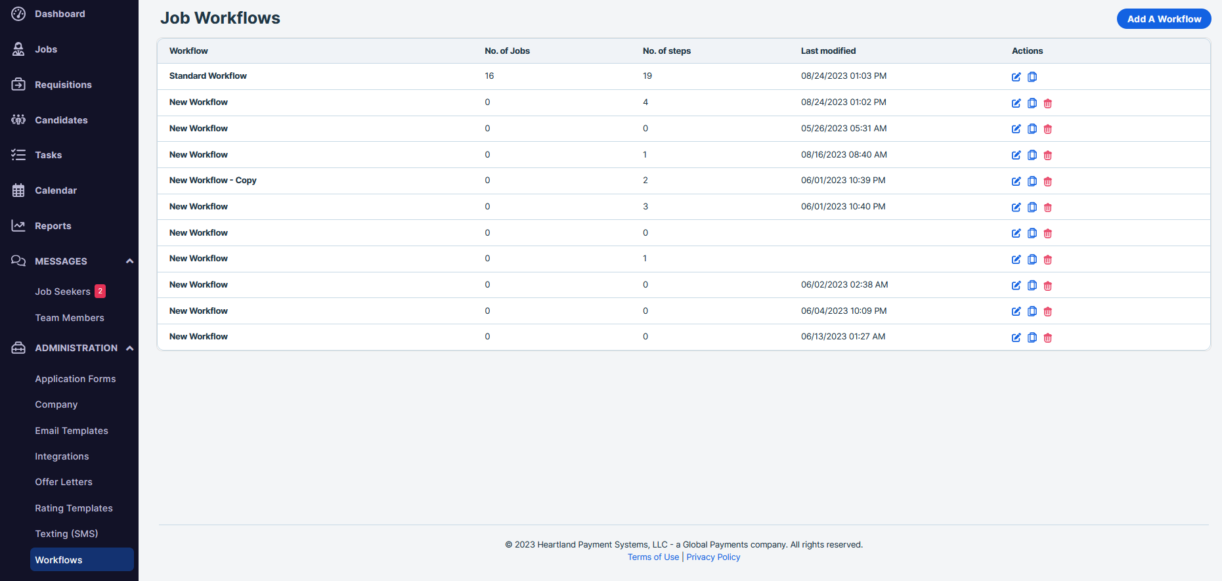Screen dimensions: 1222x581
Task: Click the date 08/24/2023 01:03 PM
Action: [844, 76]
